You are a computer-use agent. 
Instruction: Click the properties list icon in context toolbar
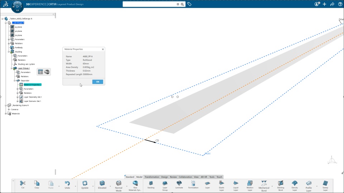pos(40,72)
